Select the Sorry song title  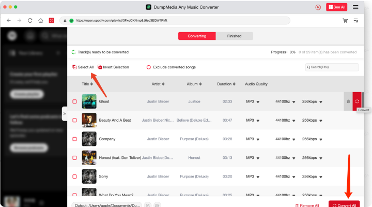[103, 176]
